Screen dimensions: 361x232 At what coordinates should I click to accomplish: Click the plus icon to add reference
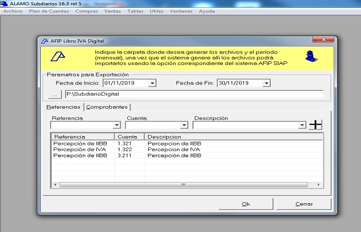click(315, 125)
